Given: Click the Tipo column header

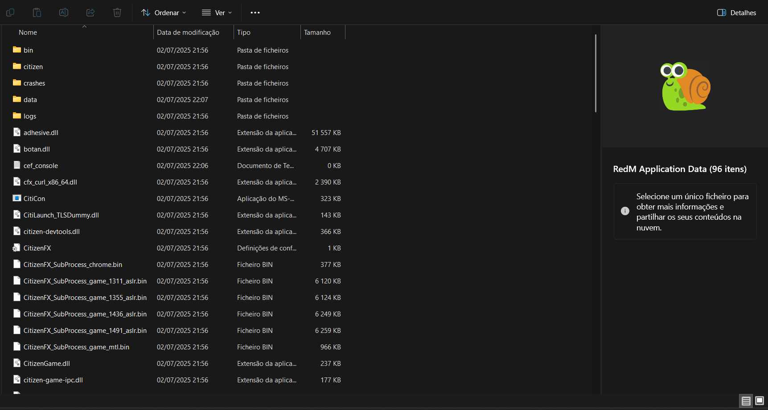Looking at the screenshot, I should 244,33.
